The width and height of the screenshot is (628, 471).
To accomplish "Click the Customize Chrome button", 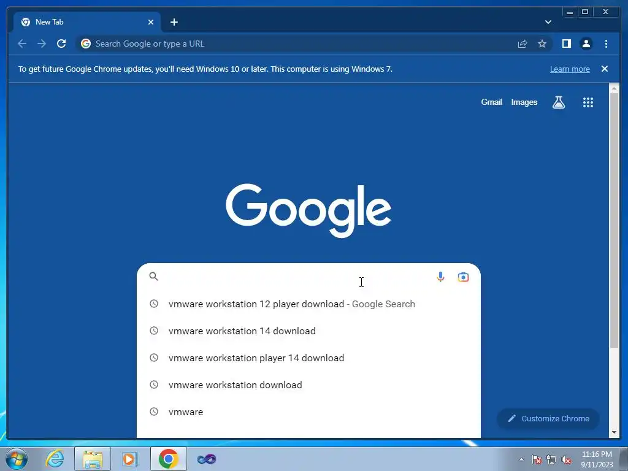I will (548, 418).
